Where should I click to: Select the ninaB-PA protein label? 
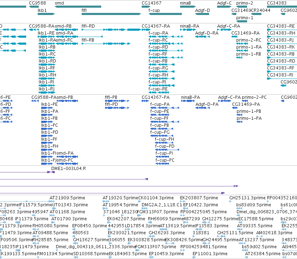[190, 97]
